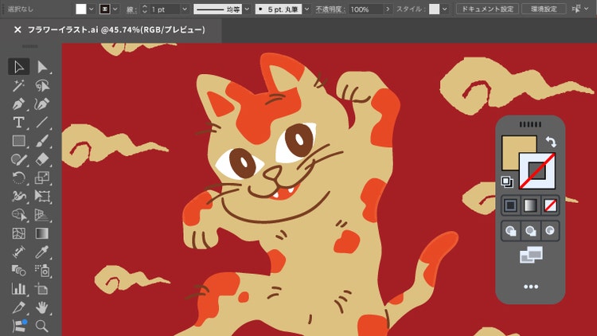597x336 pixels.
Task: Reset to default fill and stroke
Action: pos(507,182)
